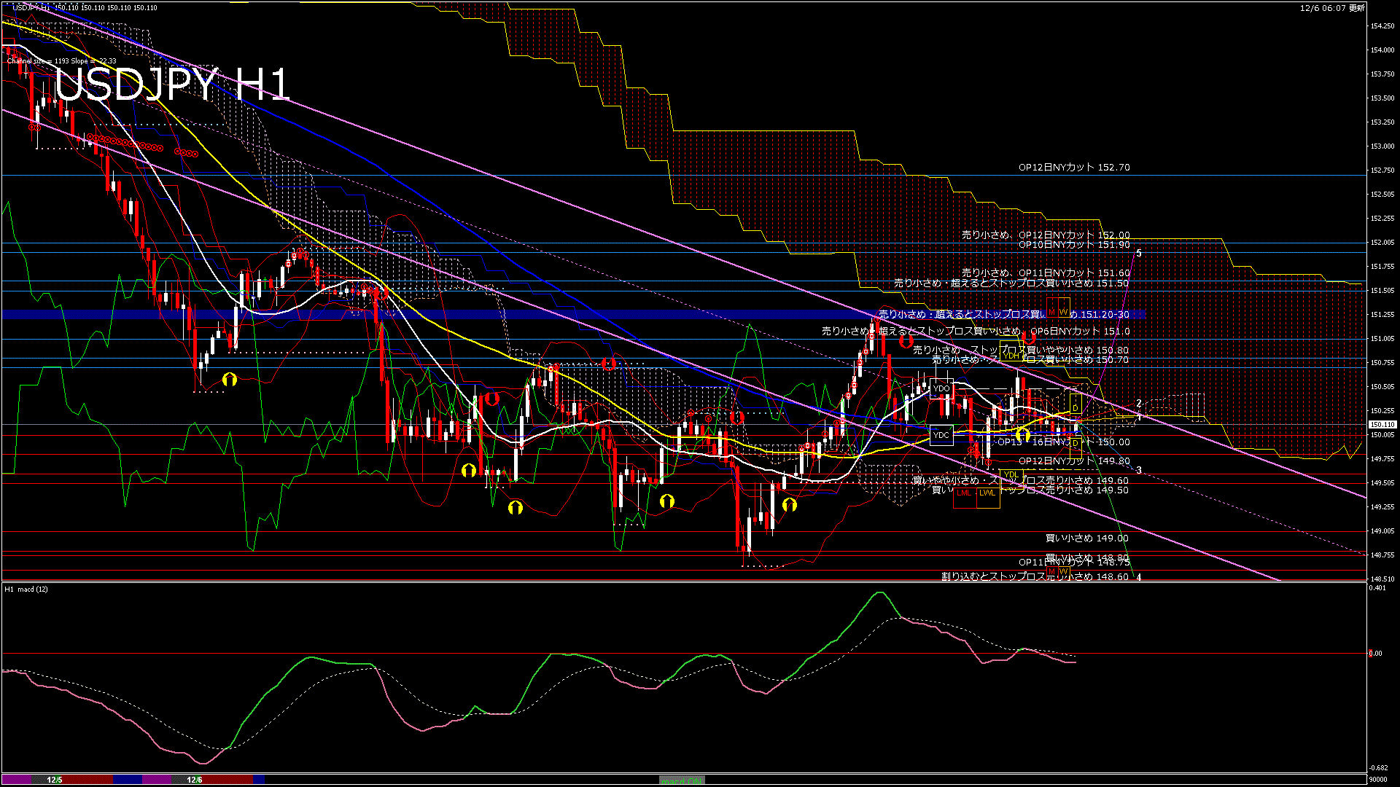The width and height of the screenshot is (1400, 787).
Task: Click the YDO marker box on chart
Action: 941,388
